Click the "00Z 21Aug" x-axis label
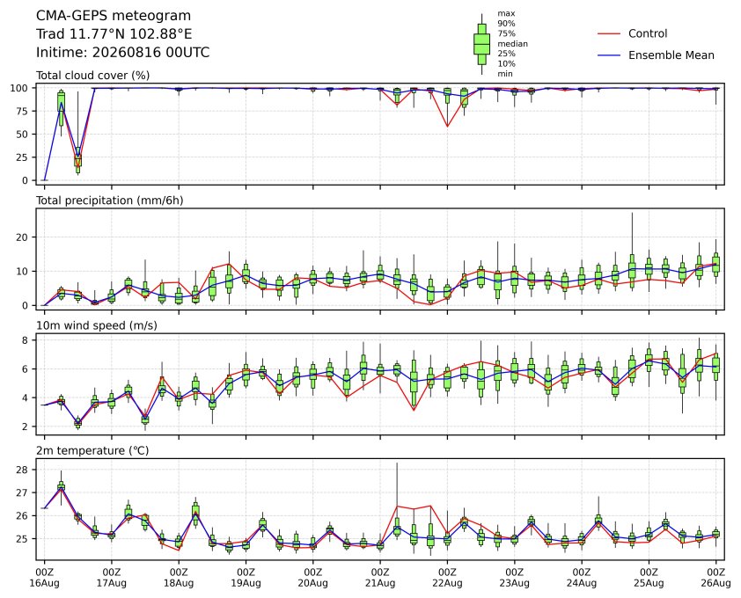 tap(380, 578)
